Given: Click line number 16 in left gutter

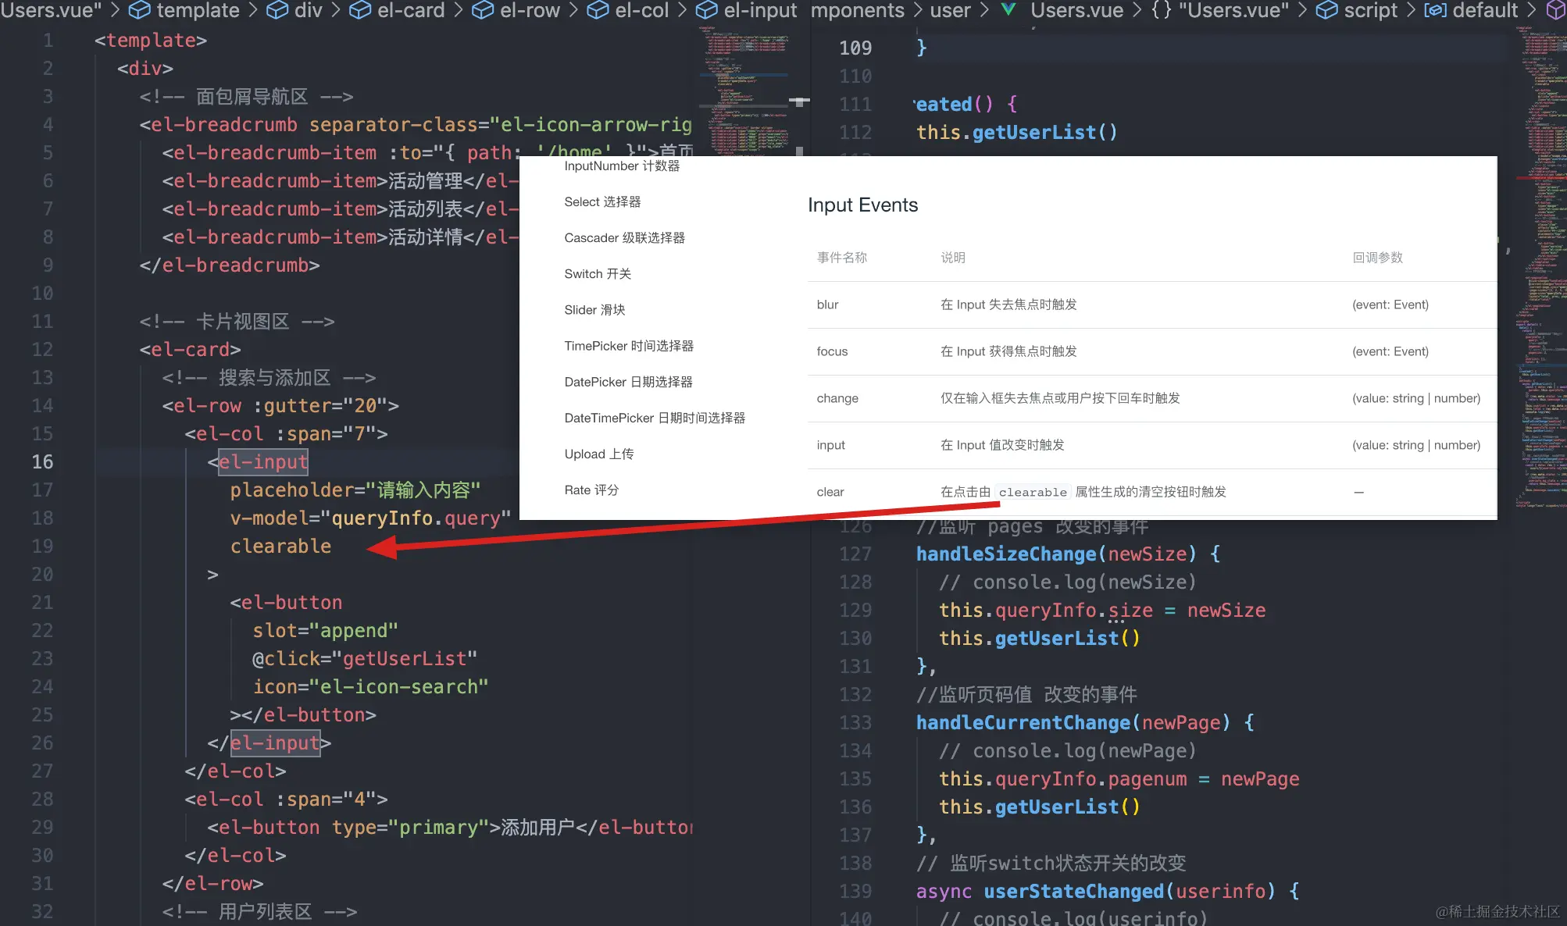Looking at the screenshot, I should point(42,461).
